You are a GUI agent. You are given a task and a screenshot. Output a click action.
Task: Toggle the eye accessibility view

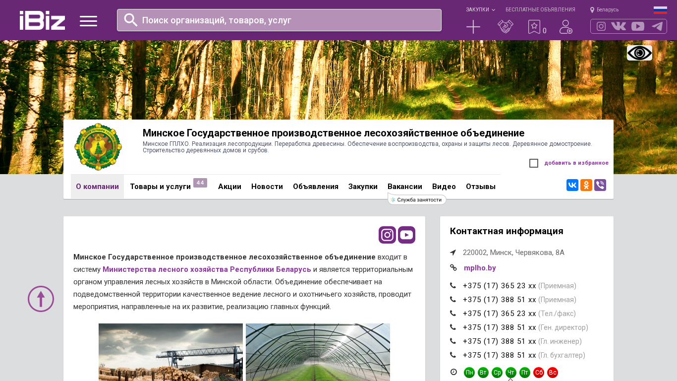[639, 53]
